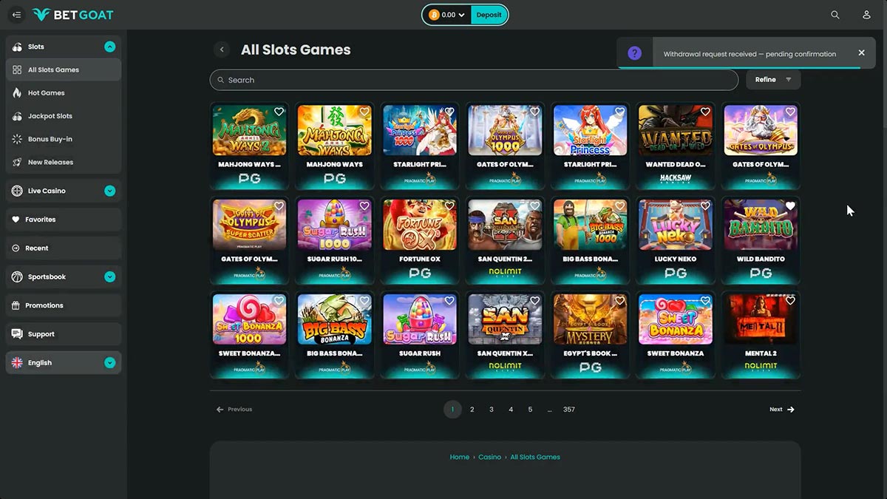The height and width of the screenshot is (499, 887).
Task: Click the Sportsbook ball icon
Action: (17, 276)
